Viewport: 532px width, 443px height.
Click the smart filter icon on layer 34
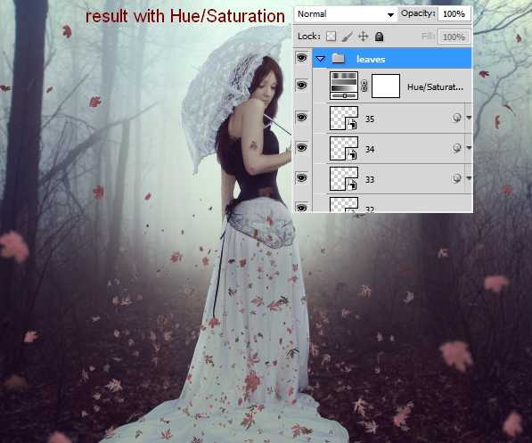click(456, 148)
